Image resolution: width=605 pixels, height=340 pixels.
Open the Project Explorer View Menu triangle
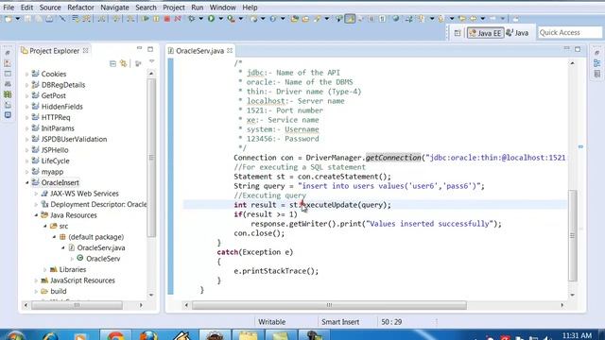coord(151,61)
